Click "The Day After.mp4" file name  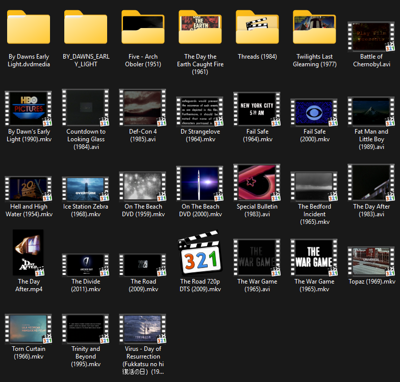29,285
